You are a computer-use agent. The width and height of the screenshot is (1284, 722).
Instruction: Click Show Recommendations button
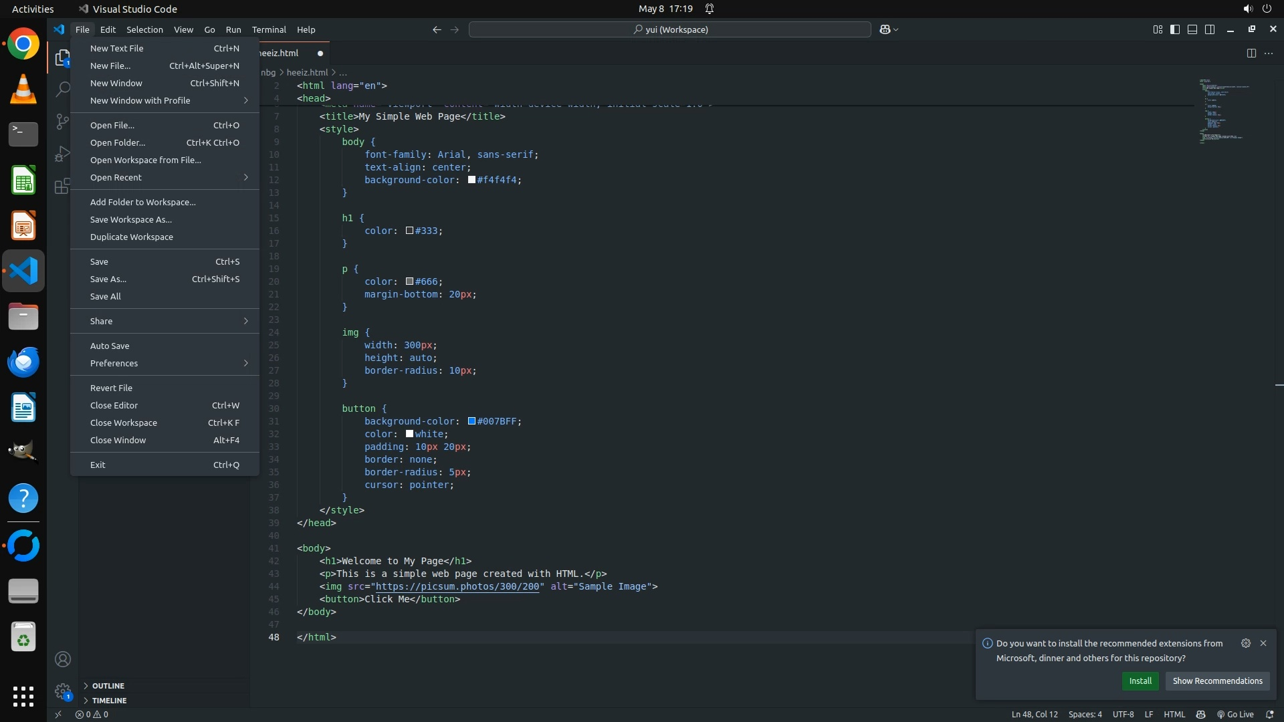click(1217, 681)
